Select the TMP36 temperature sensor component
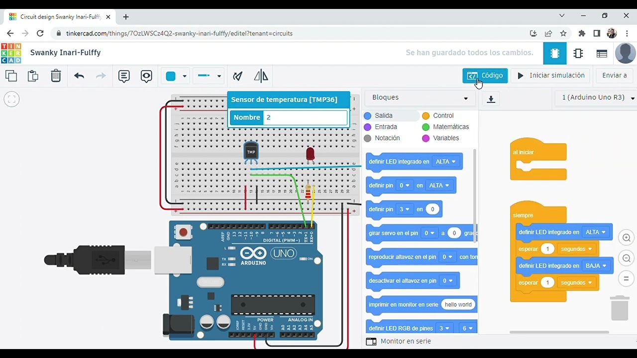Viewport: 637px width, 358px height. coord(251,152)
